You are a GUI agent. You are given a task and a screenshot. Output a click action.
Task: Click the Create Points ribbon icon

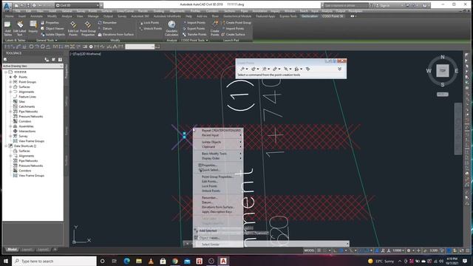215,28
